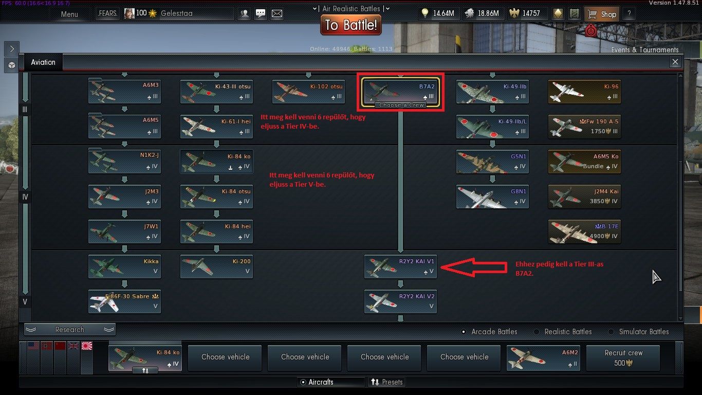Expand the left side panel arrow

11,48
